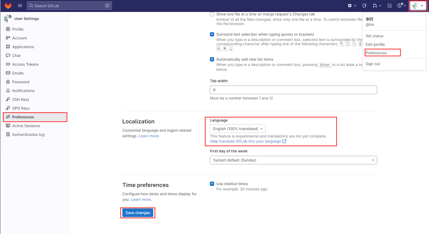Click the Emails envelope icon in sidebar

pyautogui.click(x=8, y=73)
